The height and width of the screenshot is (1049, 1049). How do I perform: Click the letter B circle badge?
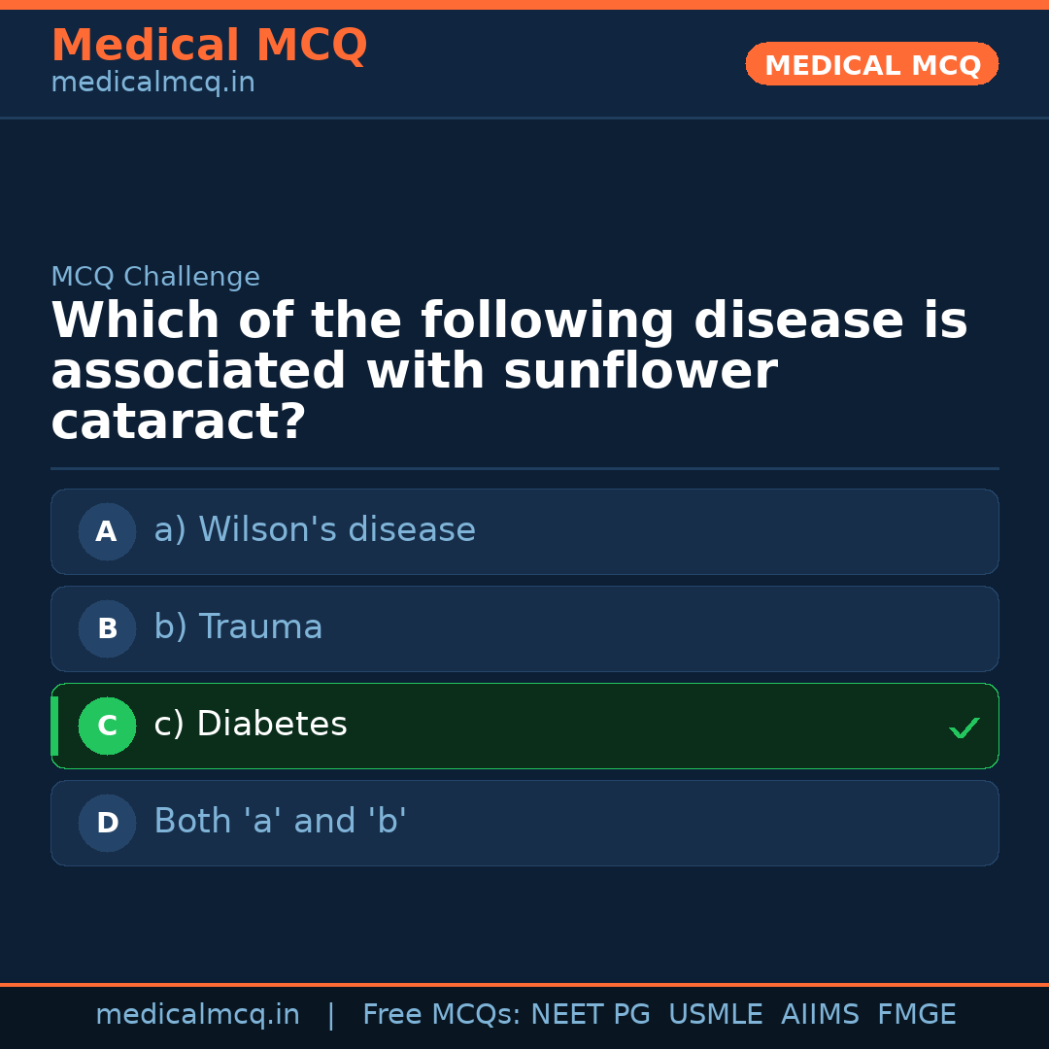pos(107,628)
